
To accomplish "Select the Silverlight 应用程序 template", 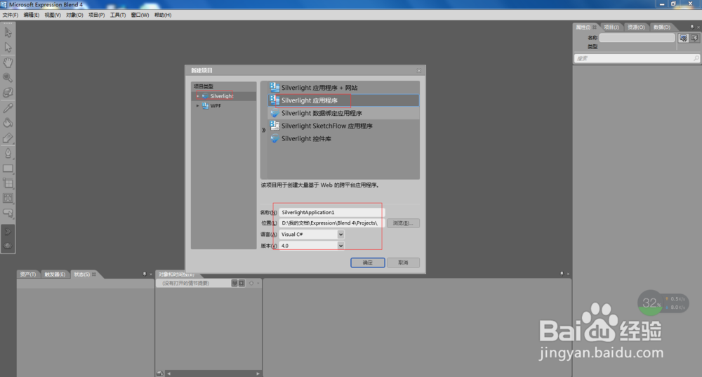I will [x=343, y=100].
